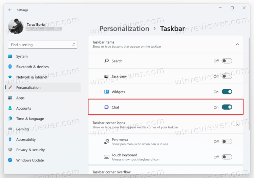Image resolution: width=254 pixels, height=178 pixels.
Task: Click 'Always show touch keyboard icon' text
Action: click(135, 159)
